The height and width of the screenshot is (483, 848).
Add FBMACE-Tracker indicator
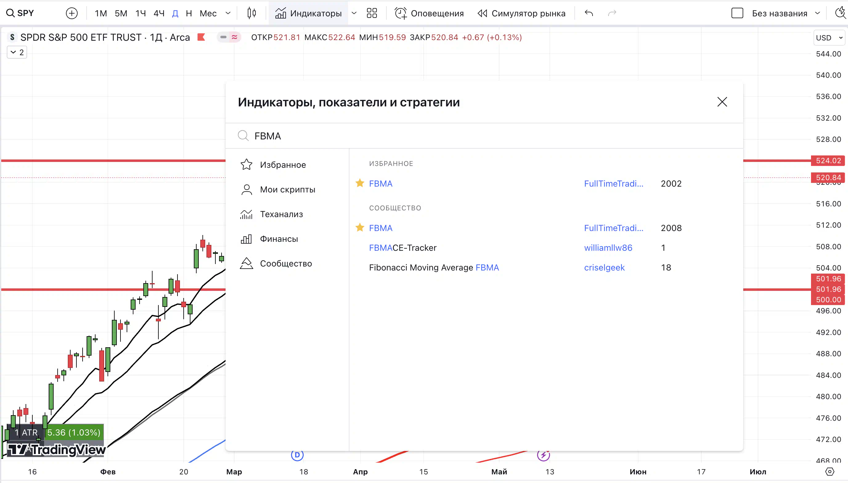403,248
